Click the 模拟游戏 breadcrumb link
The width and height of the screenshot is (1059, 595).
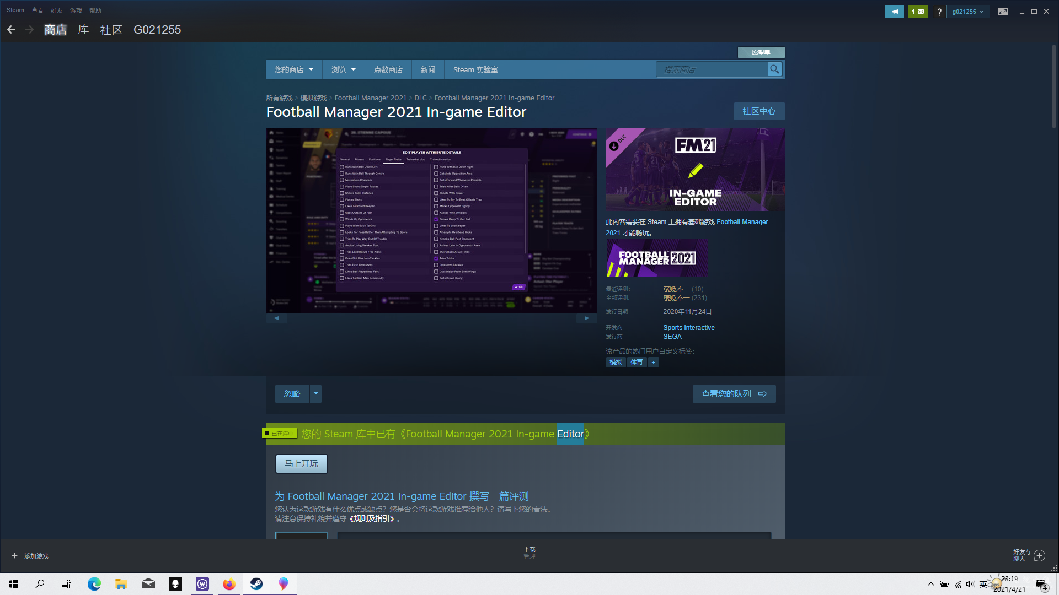[x=313, y=98]
